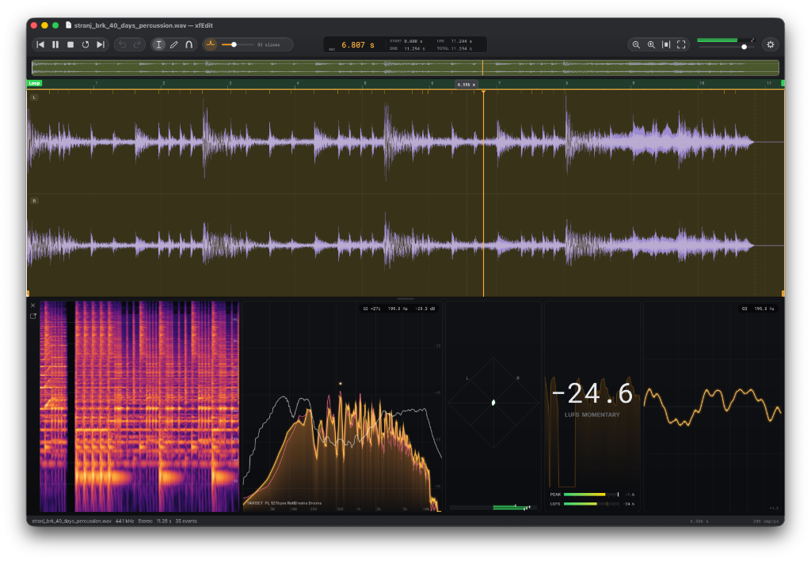This screenshot has height=561, width=811.
Task: Click the LUFS level meter bar
Action: point(591,504)
